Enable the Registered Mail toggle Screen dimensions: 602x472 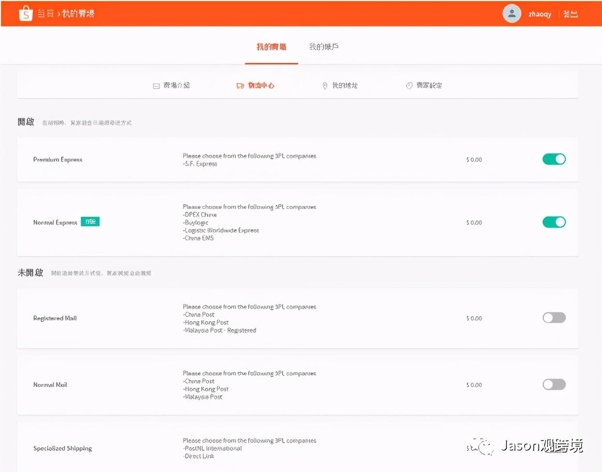554,318
